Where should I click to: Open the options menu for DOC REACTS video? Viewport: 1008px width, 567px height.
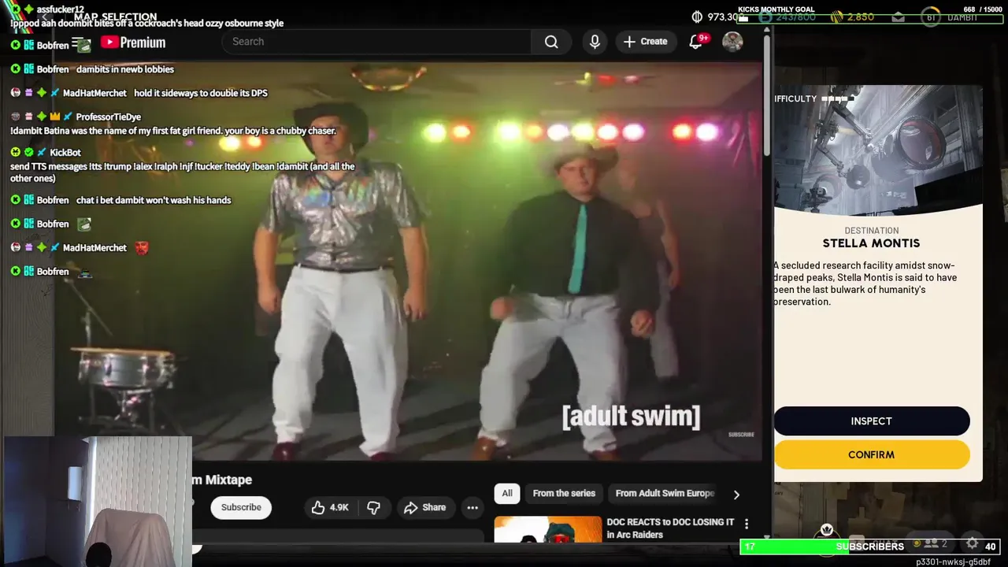[747, 524]
